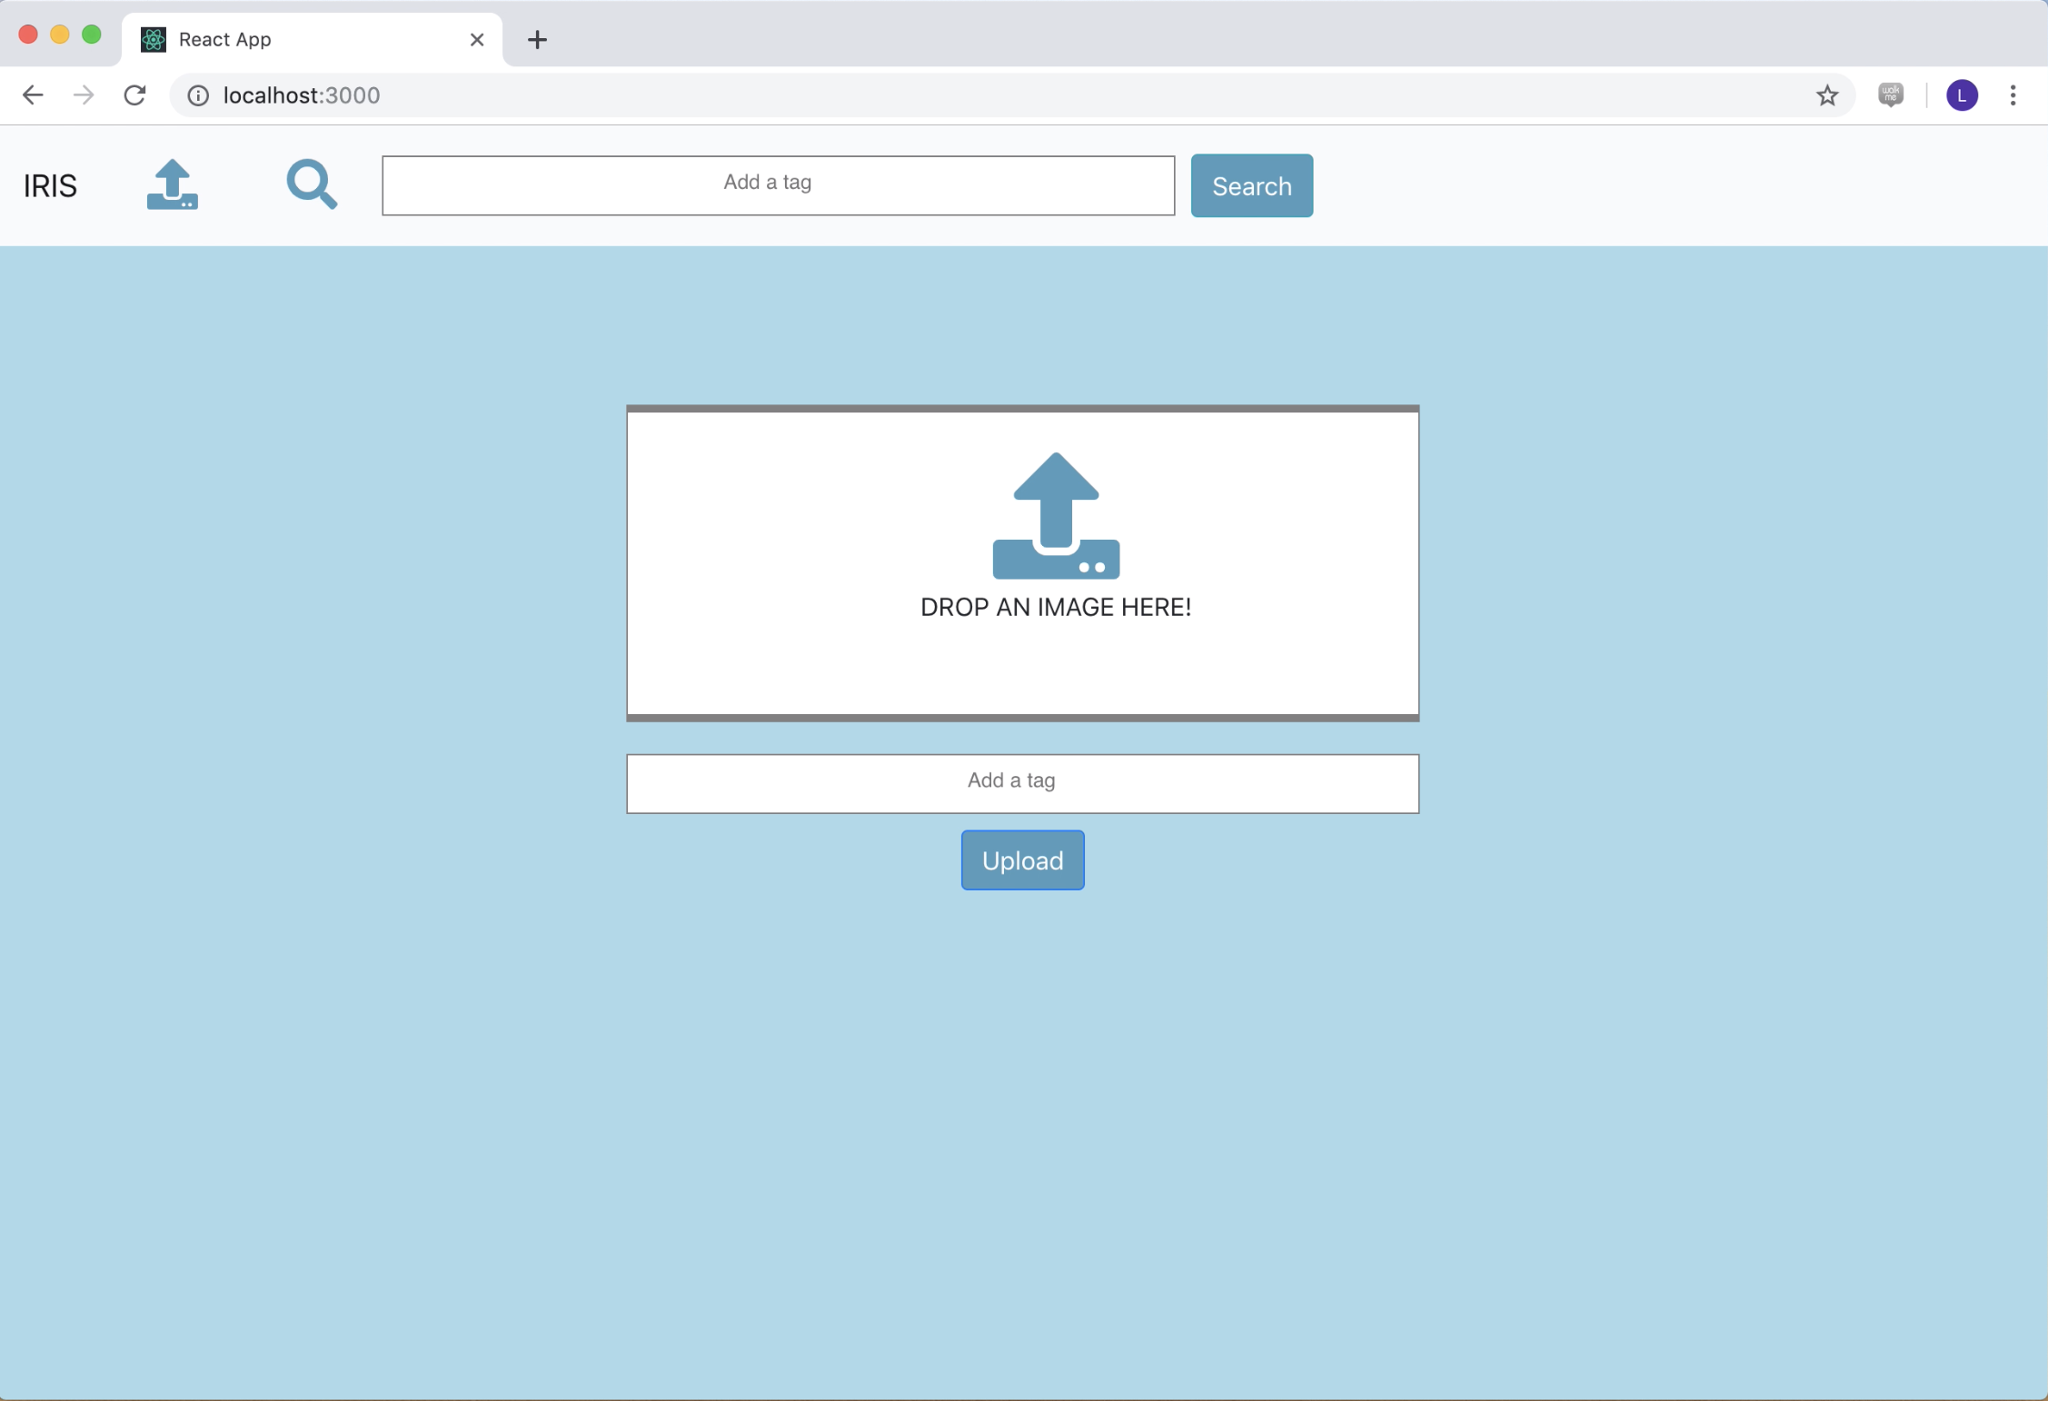Click the forward navigation arrow
The image size is (2048, 1401).
84,95
